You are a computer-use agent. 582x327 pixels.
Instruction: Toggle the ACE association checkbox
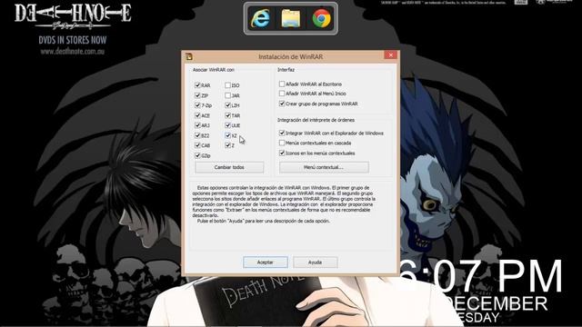(197, 115)
